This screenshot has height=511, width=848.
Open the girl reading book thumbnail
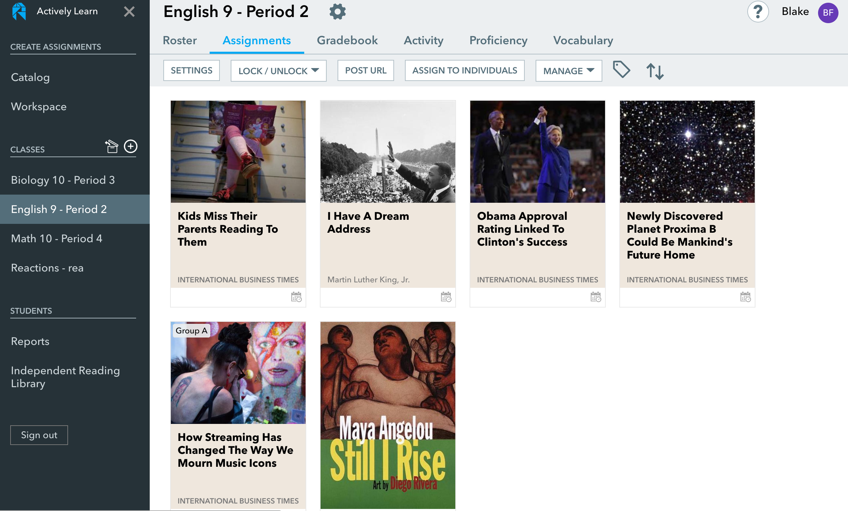pos(238,152)
